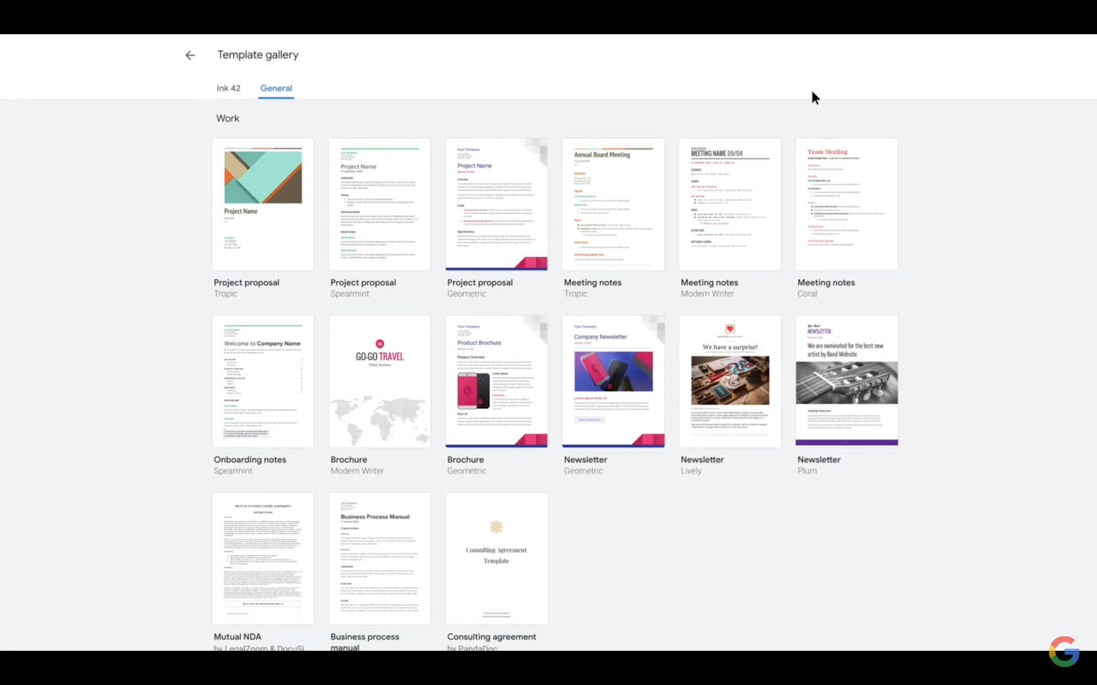The image size is (1097, 685).
Task: Click the Template gallery heading
Action: click(258, 55)
